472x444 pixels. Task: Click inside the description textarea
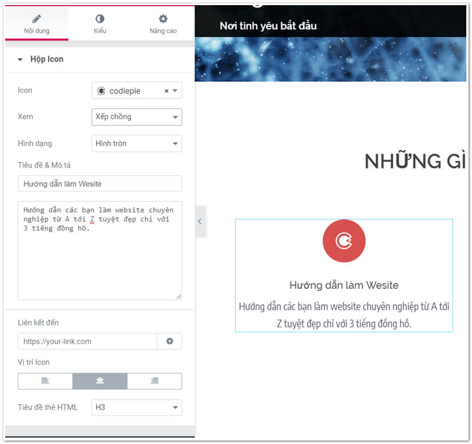(x=100, y=264)
